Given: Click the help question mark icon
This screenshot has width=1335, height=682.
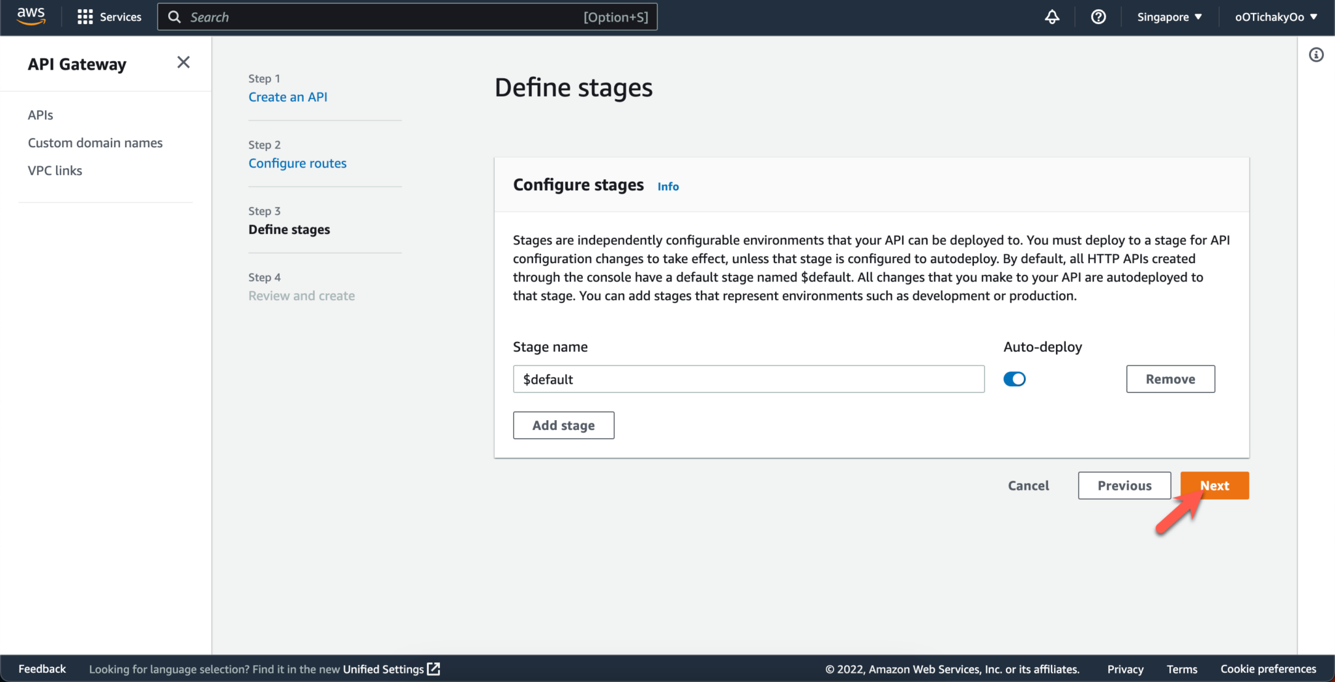Looking at the screenshot, I should pyautogui.click(x=1098, y=17).
